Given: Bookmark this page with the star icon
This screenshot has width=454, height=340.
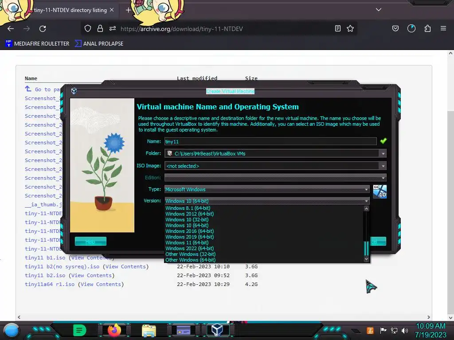Looking at the screenshot, I should [350, 28].
